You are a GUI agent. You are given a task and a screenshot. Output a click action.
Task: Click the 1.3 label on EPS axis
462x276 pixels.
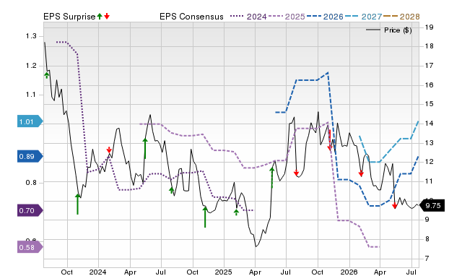click(x=31, y=36)
